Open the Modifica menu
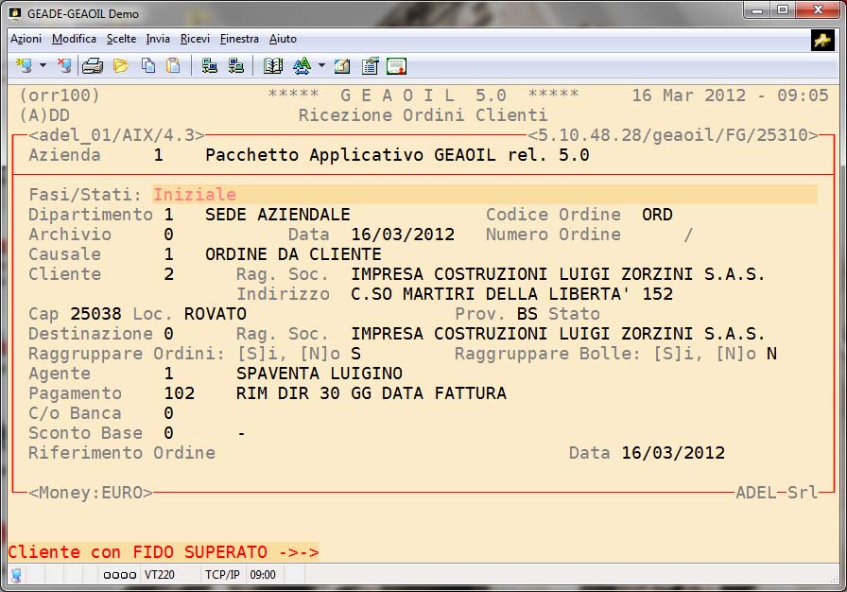This screenshot has width=847, height=592. (74, 39)
